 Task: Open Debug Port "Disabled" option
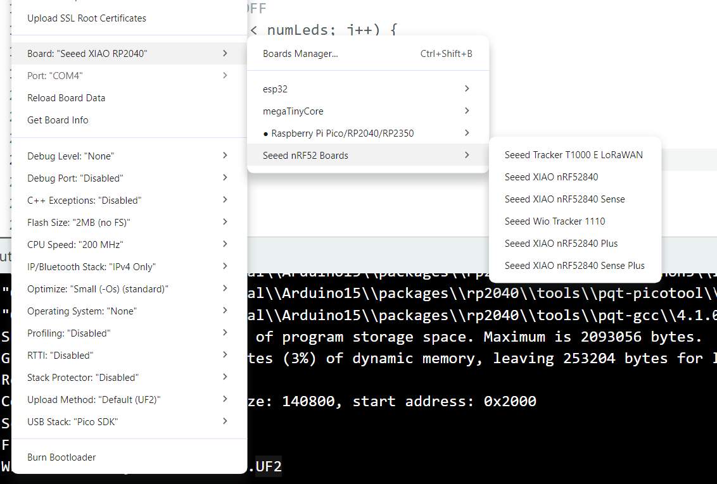click(x=129, y=178)
